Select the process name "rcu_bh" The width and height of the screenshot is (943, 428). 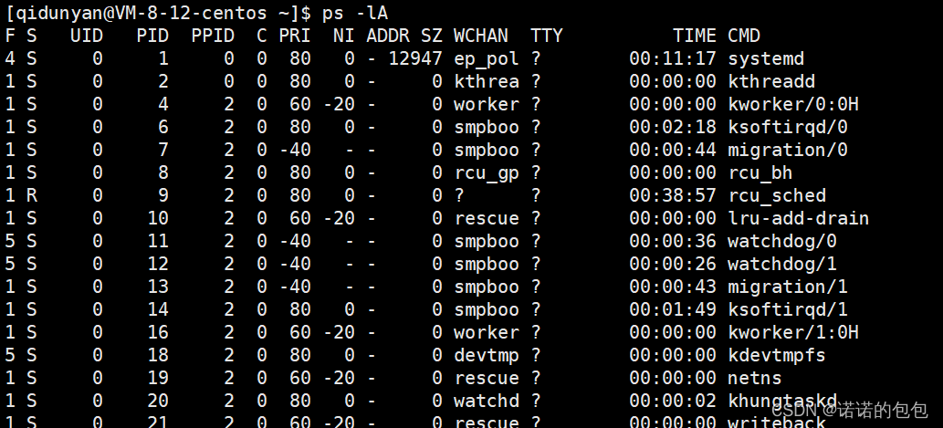click(x=760, y=172)
